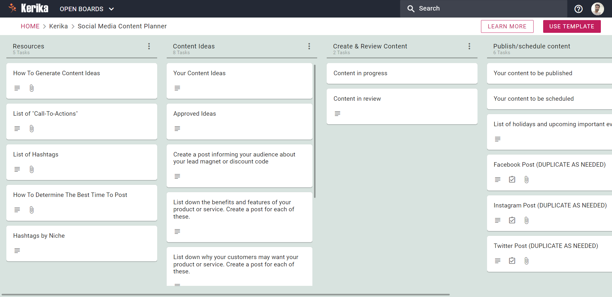This screenshot has height=297, width=612.
Task: Go to HOME breadcrumb link
Action: point(30,26)
